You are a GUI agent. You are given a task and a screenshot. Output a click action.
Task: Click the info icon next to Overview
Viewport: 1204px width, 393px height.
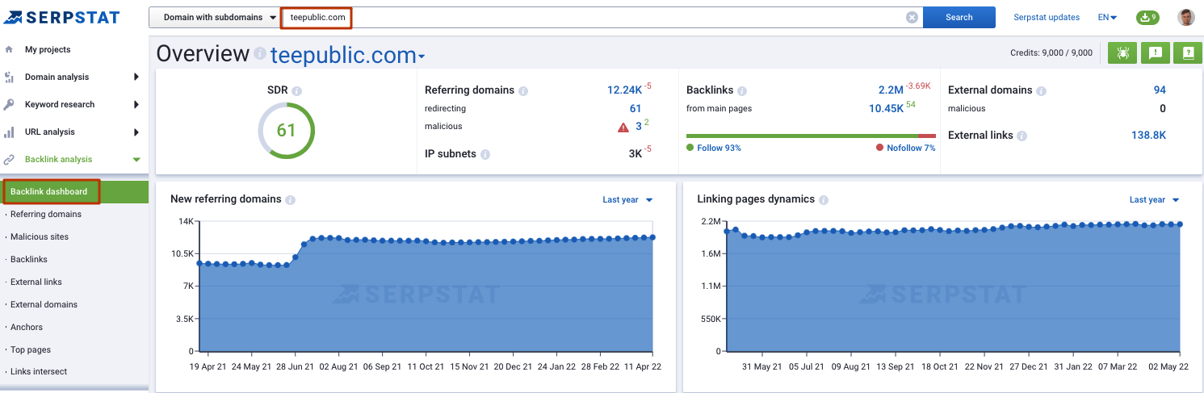(x=260, y=54)
